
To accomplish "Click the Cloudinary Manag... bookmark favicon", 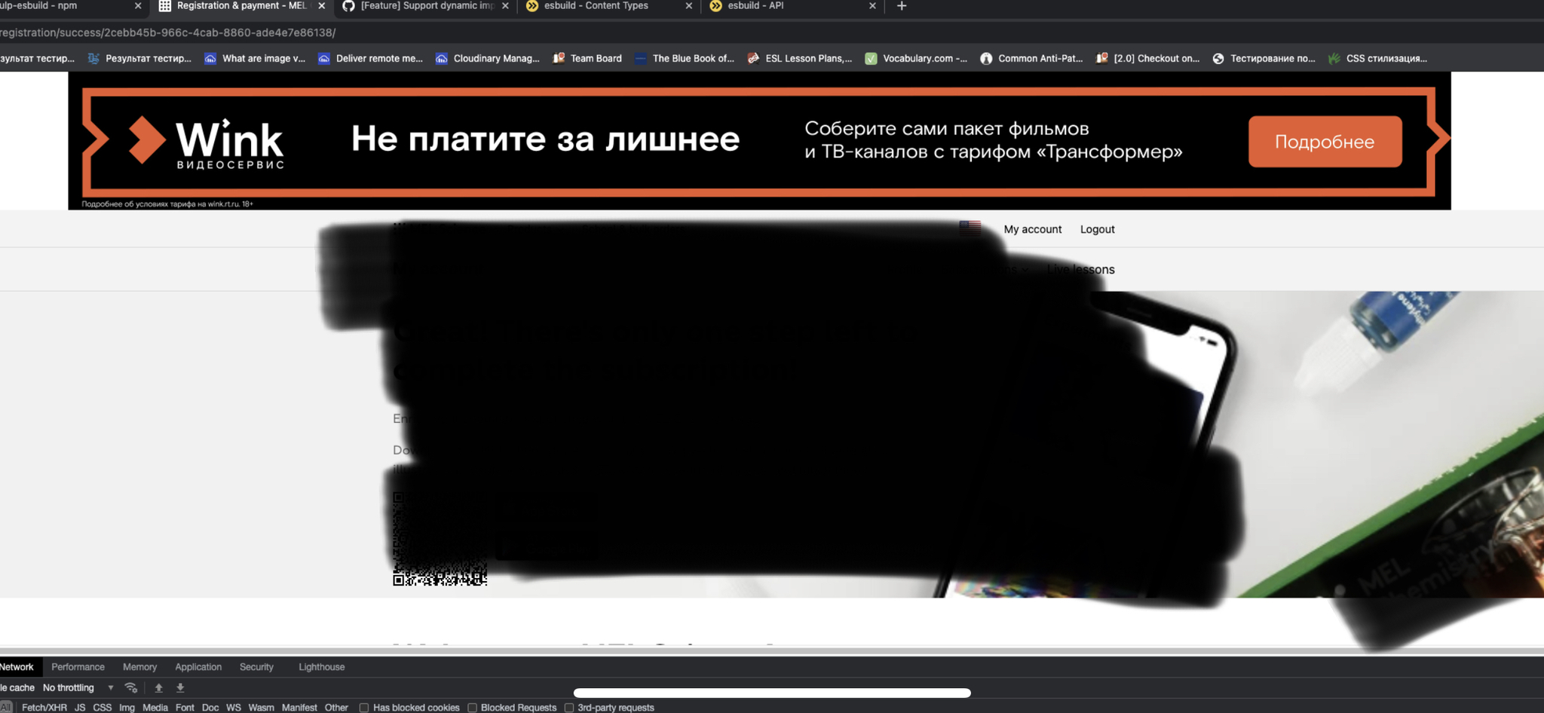I will [442, 58].
